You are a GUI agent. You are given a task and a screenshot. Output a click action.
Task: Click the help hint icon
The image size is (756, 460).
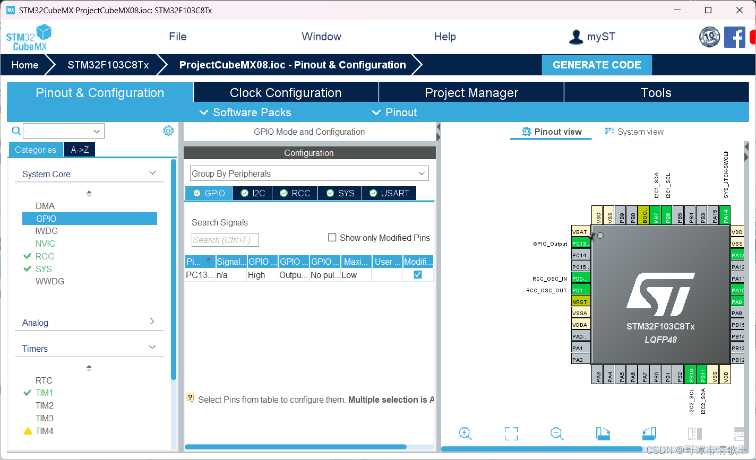click(190, 398)
